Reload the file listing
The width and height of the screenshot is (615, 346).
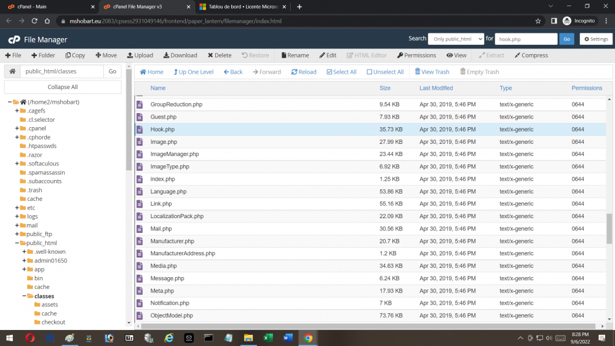304,72
